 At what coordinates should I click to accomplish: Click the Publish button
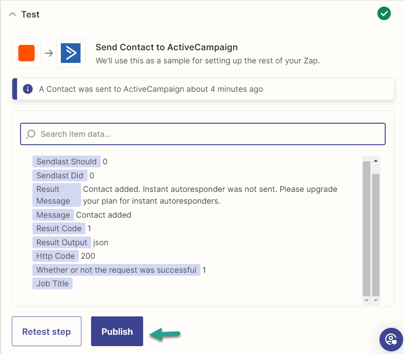pos(117,331)
